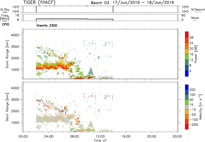The width and height of the screenshot is (205, 142).
Task: Click the light green 15-50 Velocity colorbar segment
Action: tap(187, 102)
